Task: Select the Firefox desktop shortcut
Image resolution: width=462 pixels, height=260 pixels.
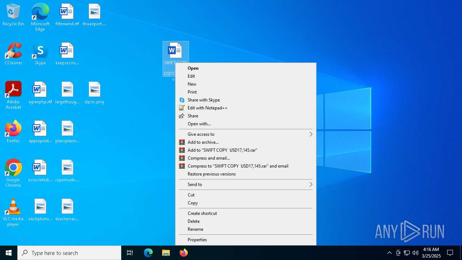Action: [x=13, y=132]
